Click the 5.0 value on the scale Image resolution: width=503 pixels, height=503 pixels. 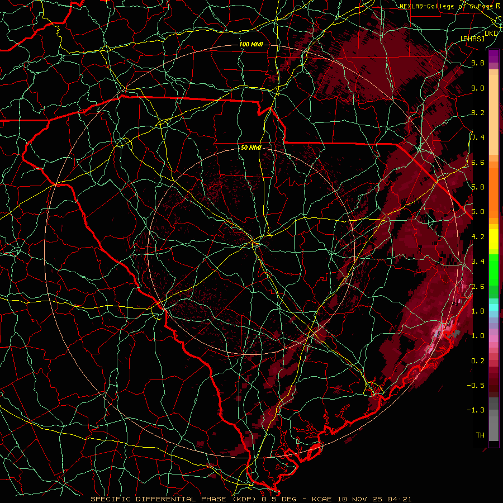click(x=478, y=212)
